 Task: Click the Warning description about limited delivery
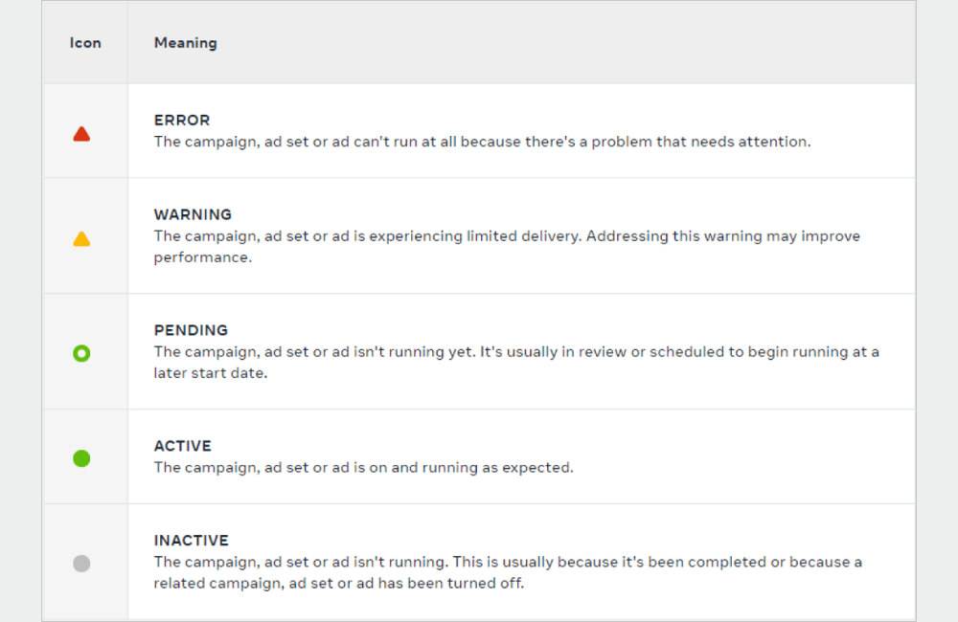(507, 236)
